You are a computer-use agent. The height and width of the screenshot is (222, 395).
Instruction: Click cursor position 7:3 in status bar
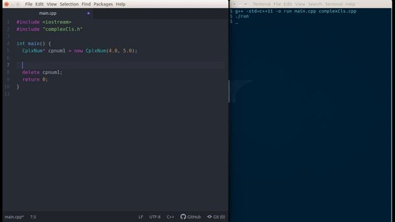[x=33, y=216]
